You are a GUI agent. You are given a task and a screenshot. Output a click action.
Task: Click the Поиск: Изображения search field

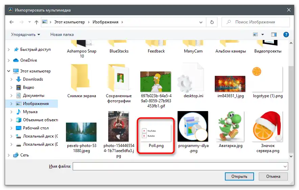coord(255,22)
